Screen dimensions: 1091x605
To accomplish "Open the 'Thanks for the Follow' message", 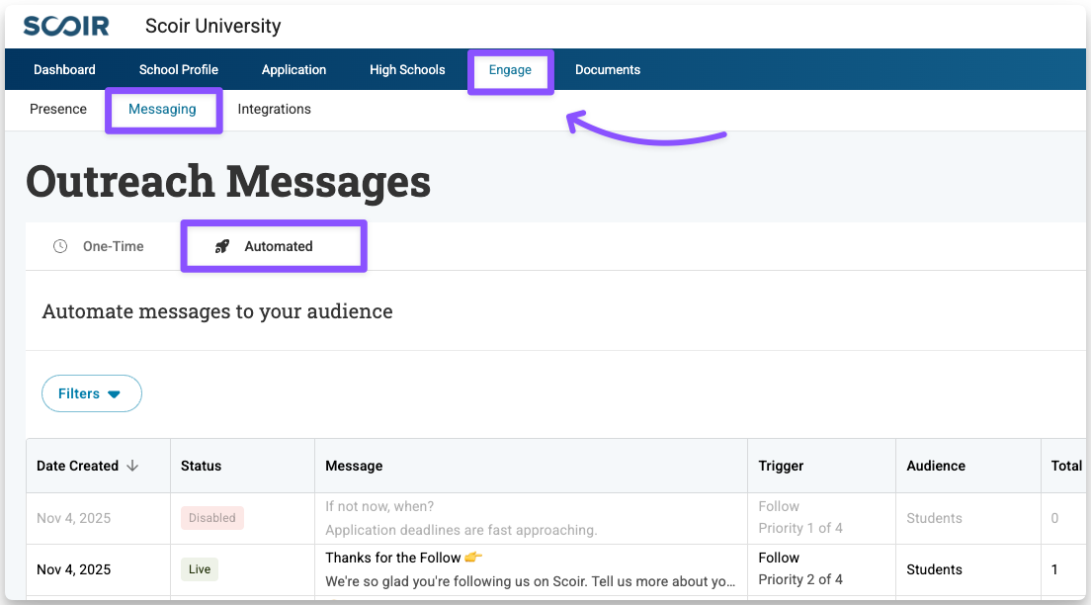I will coord(393,558).
